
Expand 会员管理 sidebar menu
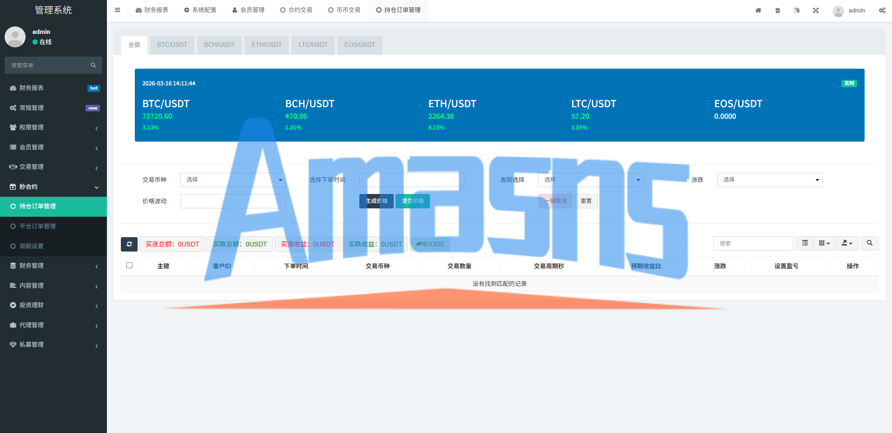point(53,147)
